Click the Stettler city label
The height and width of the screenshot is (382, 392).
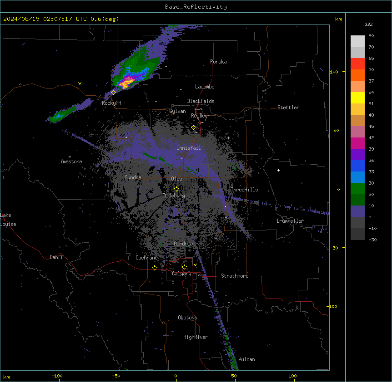(288, 108)
